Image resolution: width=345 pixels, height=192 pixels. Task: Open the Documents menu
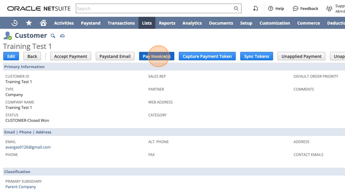coord(221,23)
